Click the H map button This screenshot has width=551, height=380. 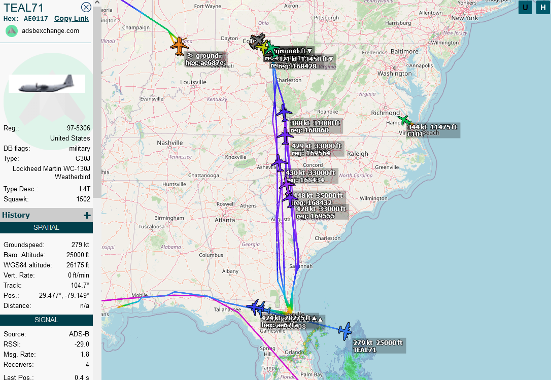(543, 7)
